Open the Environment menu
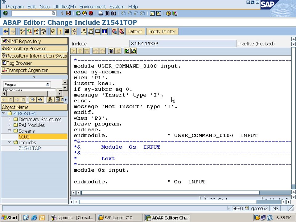This screenshot has width=296, height=222. 92,6
